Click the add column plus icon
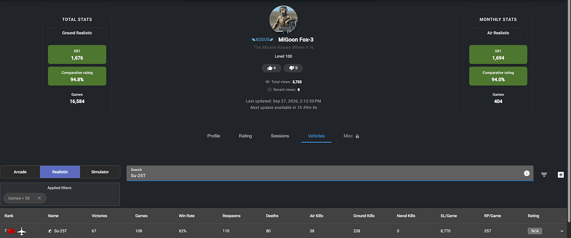The height and width of the screenshot is (238, 571). point(561,175)
